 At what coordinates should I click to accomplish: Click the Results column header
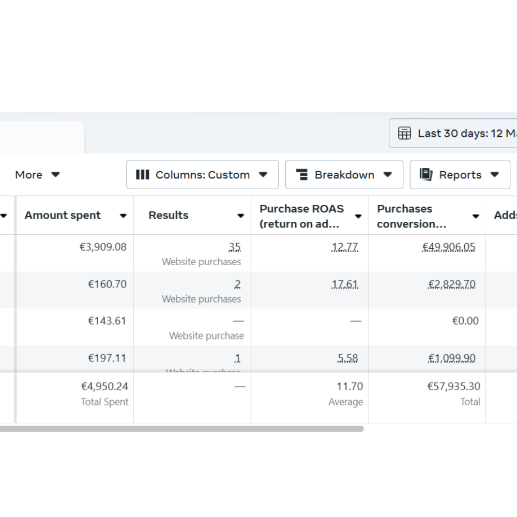coord(169,216)
